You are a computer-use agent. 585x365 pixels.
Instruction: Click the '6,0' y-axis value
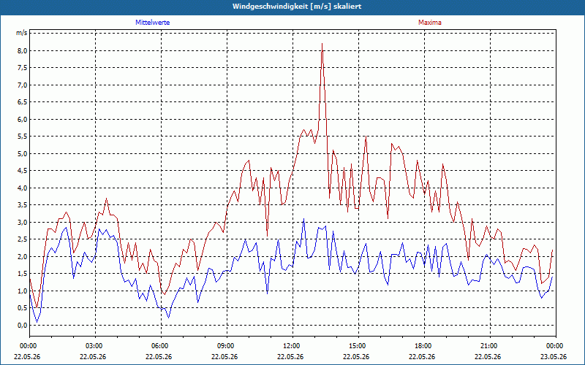coord(23,119)
